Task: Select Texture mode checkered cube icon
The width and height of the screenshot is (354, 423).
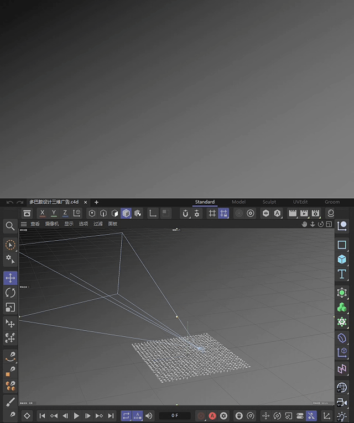Action: coord(138,213)
